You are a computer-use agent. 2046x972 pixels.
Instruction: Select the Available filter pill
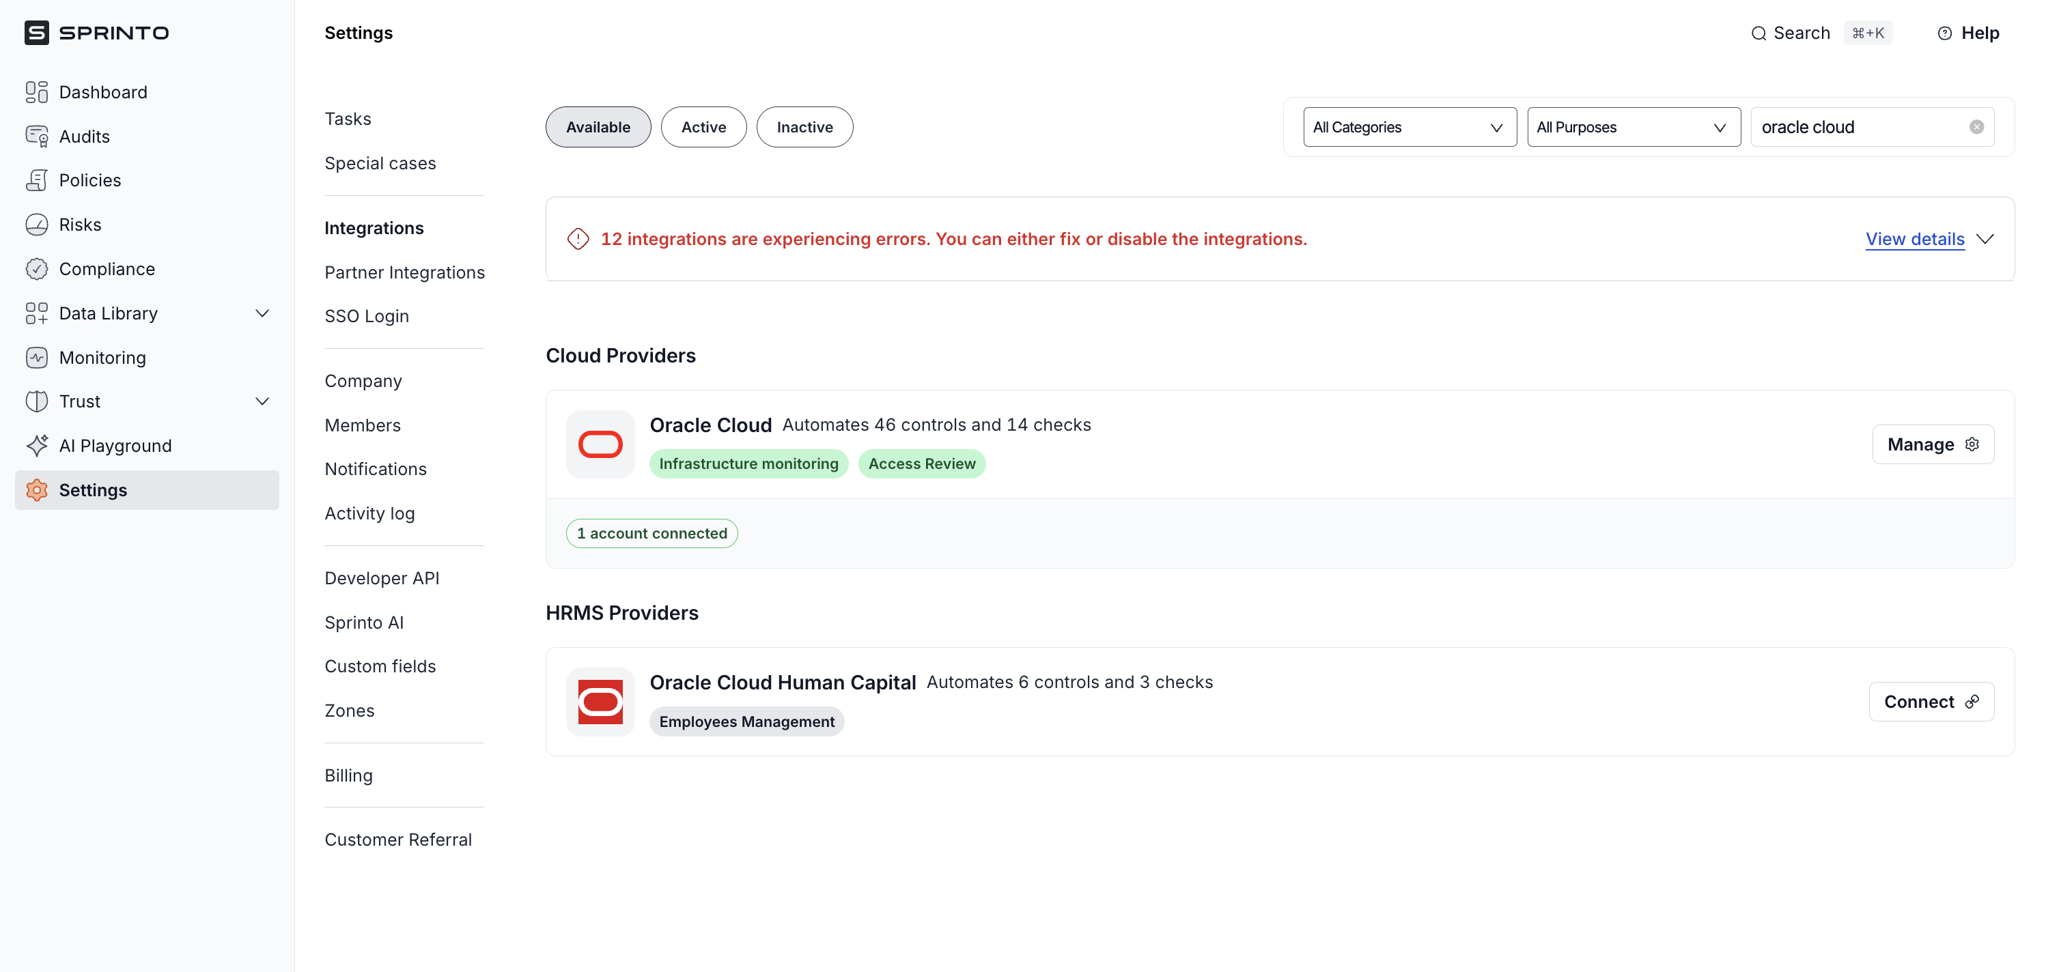pos(598,127)
